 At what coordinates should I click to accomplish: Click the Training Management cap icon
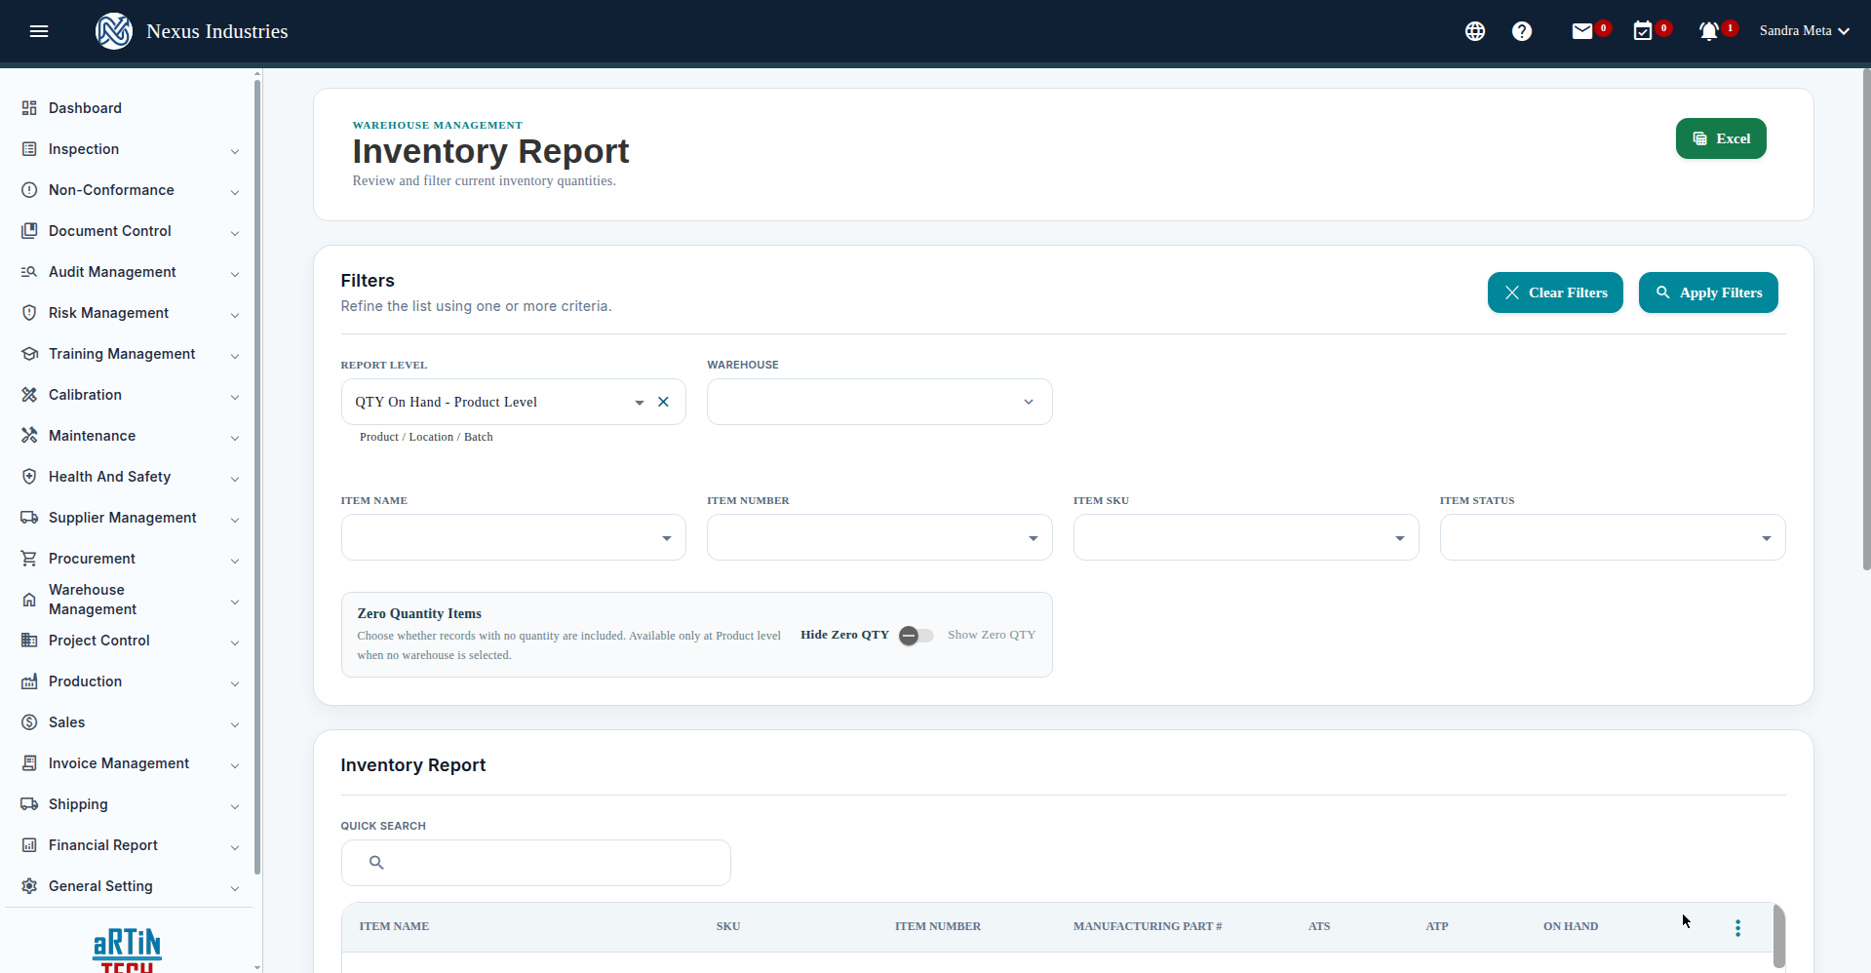pos(29,354)
